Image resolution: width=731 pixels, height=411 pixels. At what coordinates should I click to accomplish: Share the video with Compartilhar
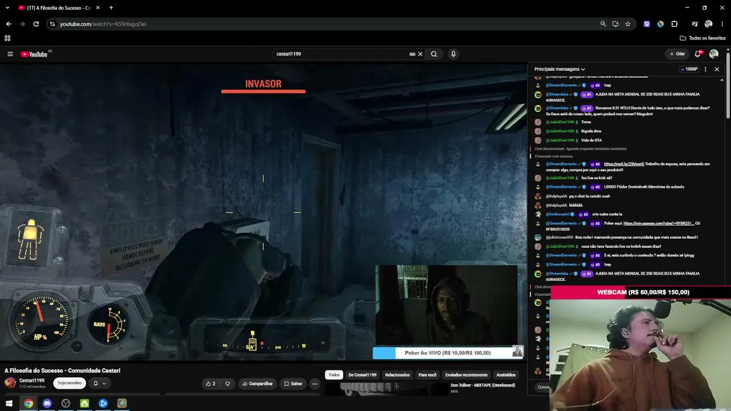(258, 384)
